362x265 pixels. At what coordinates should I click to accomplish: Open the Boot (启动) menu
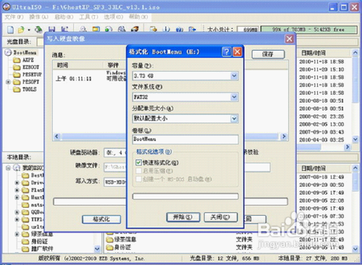tap(64, 17)
